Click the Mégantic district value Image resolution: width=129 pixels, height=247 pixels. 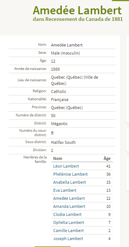click(x=59, y=124)
